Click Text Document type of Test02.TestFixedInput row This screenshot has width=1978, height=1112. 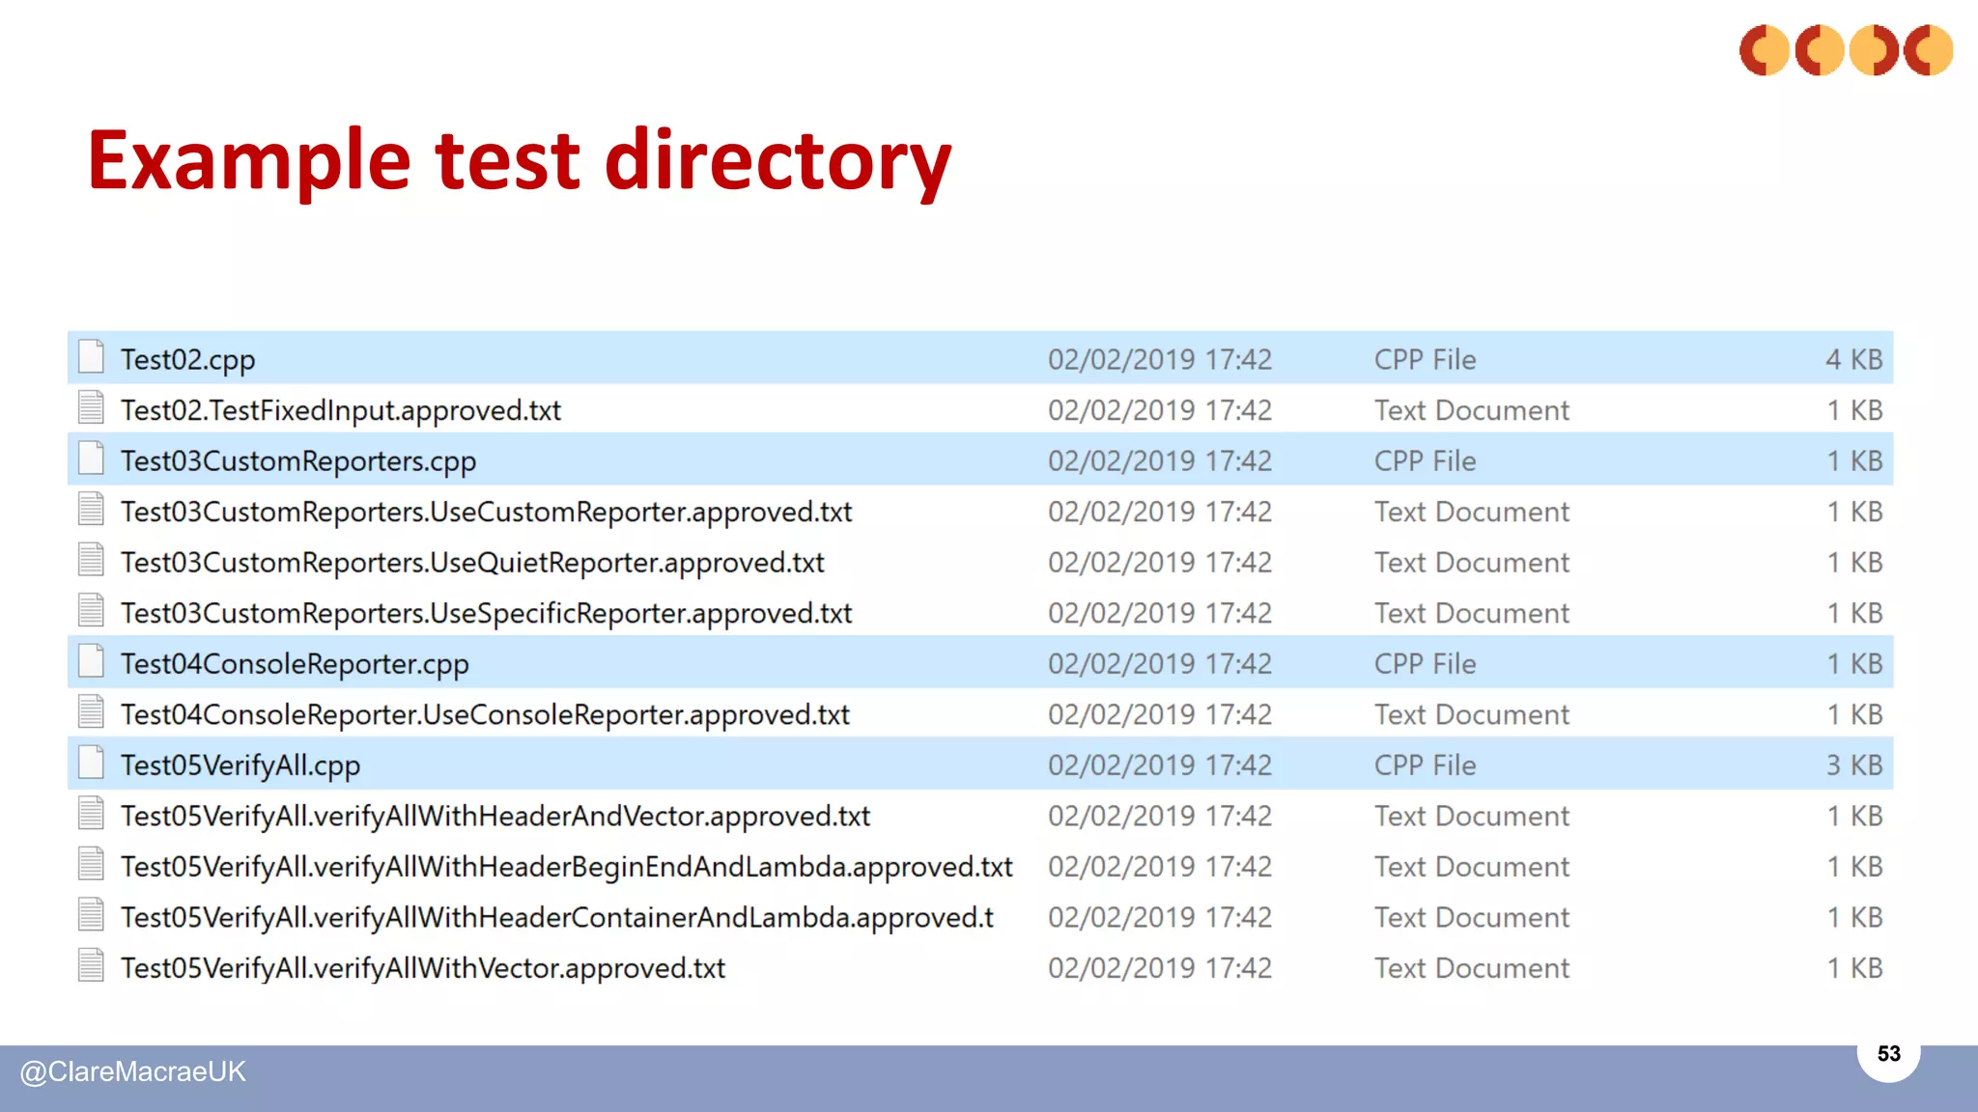pos(1472,410)
